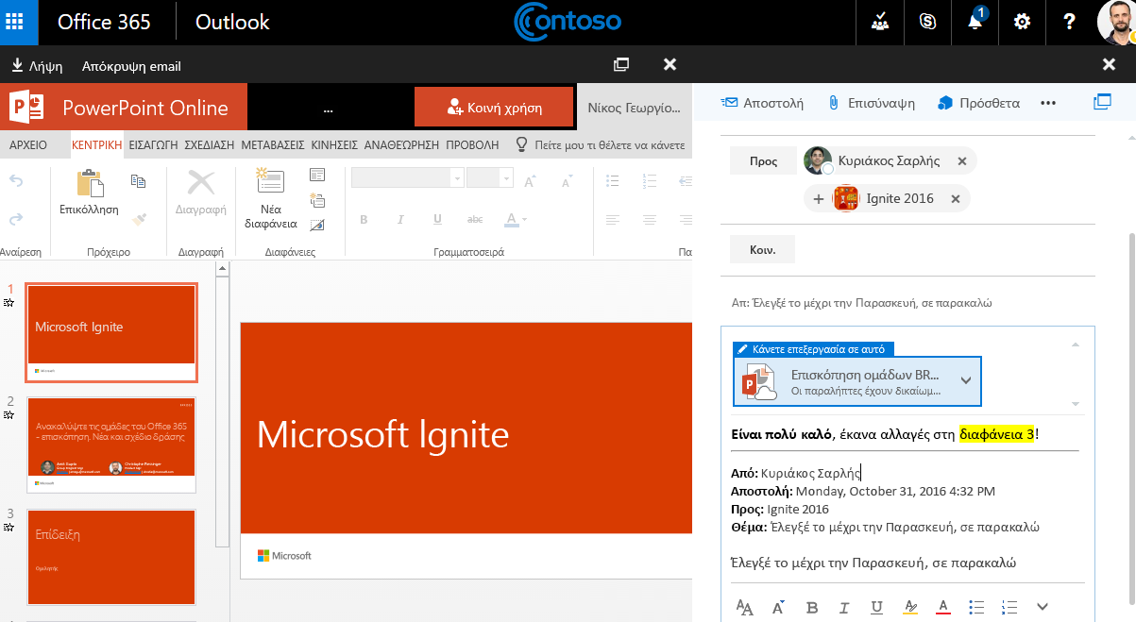Click the ribbon bullet list icon
This screenshot has width=1136, height=622.
click(613, 181)
